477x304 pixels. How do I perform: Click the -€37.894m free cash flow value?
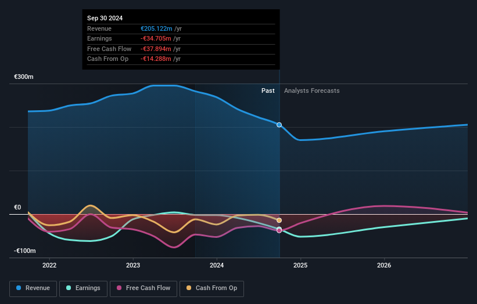(156, 49)
